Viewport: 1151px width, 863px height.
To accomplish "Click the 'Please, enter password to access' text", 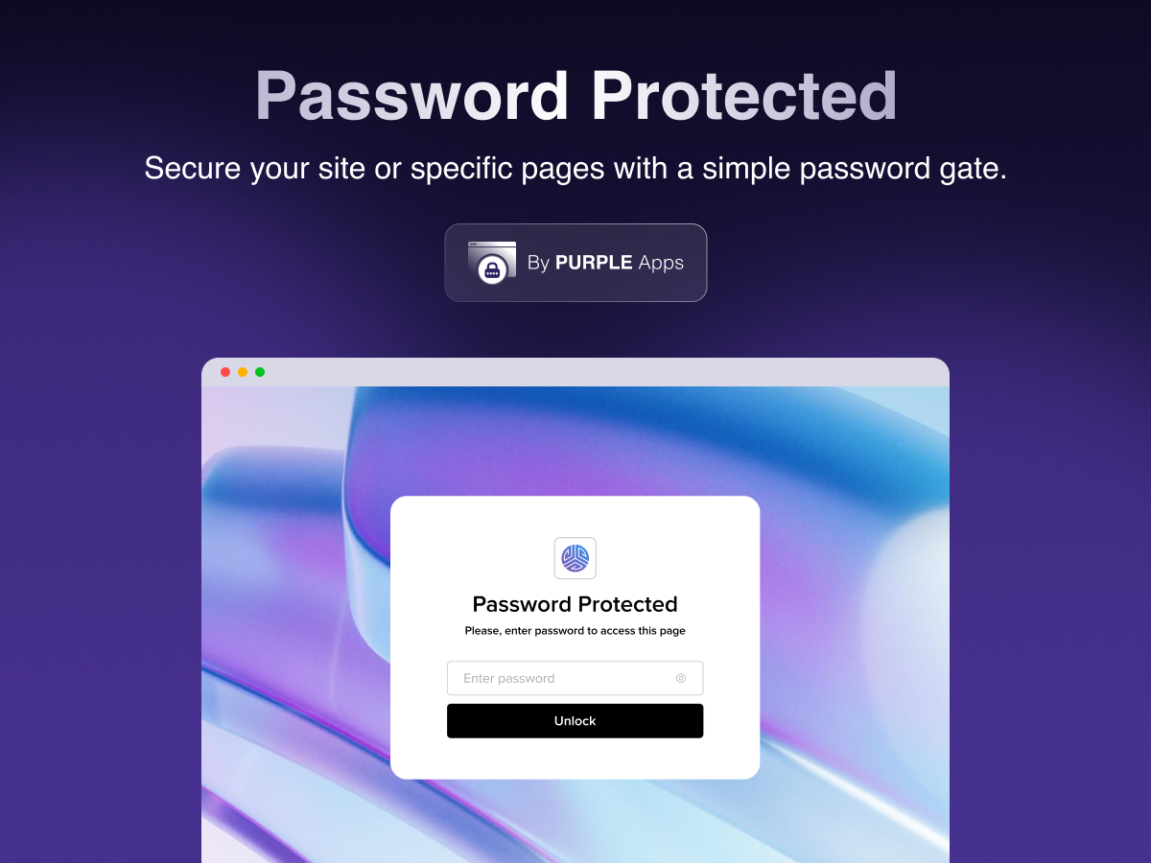I will (x=575, y=631).
